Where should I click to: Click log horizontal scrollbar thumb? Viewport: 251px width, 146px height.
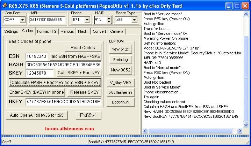(191, 131)
